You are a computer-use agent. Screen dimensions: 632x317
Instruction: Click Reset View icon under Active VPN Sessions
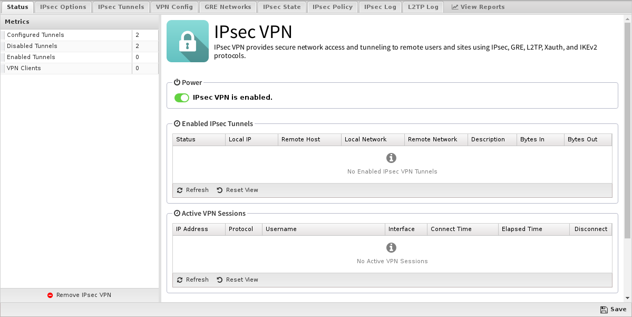220,280
